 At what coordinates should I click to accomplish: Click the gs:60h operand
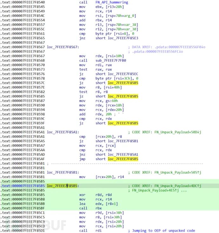tap(112, 101)
